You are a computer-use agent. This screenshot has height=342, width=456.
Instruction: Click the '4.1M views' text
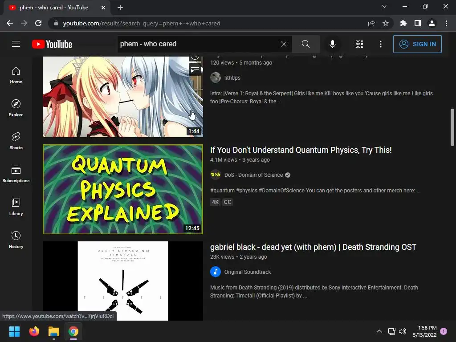(x=224, y=160)
